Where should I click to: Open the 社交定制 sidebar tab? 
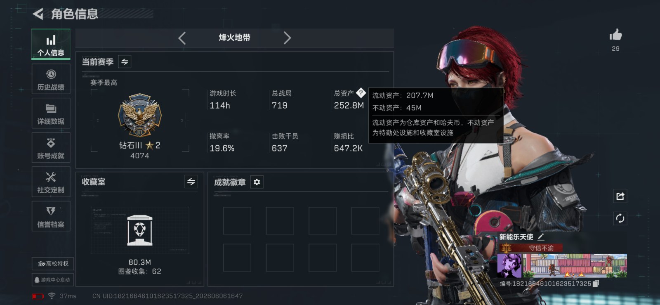click(x=51, y=182)
